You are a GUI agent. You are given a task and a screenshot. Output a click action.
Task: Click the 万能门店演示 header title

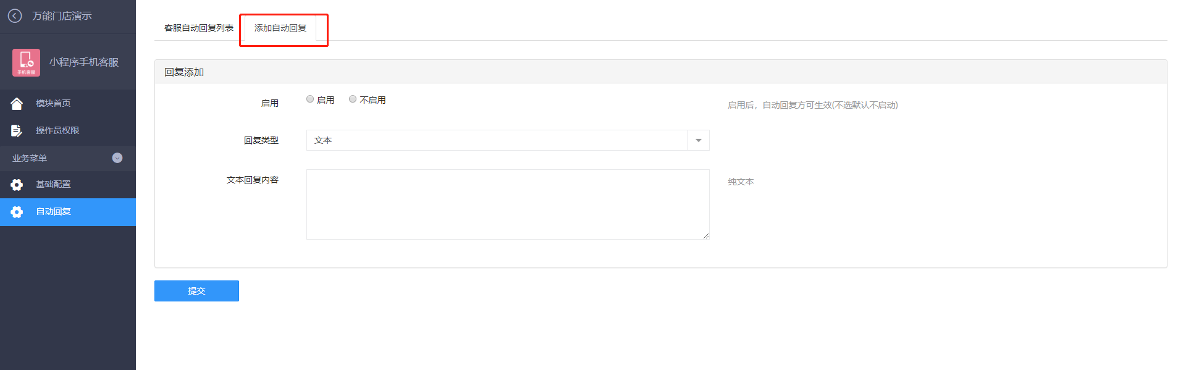pos(62,16)
